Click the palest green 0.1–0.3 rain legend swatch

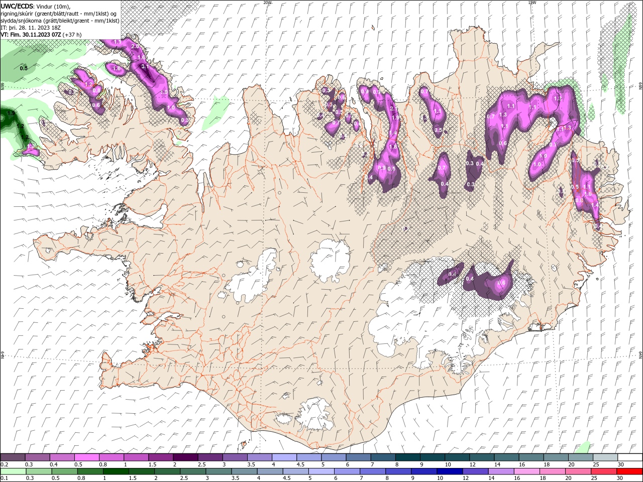(13, 471)
